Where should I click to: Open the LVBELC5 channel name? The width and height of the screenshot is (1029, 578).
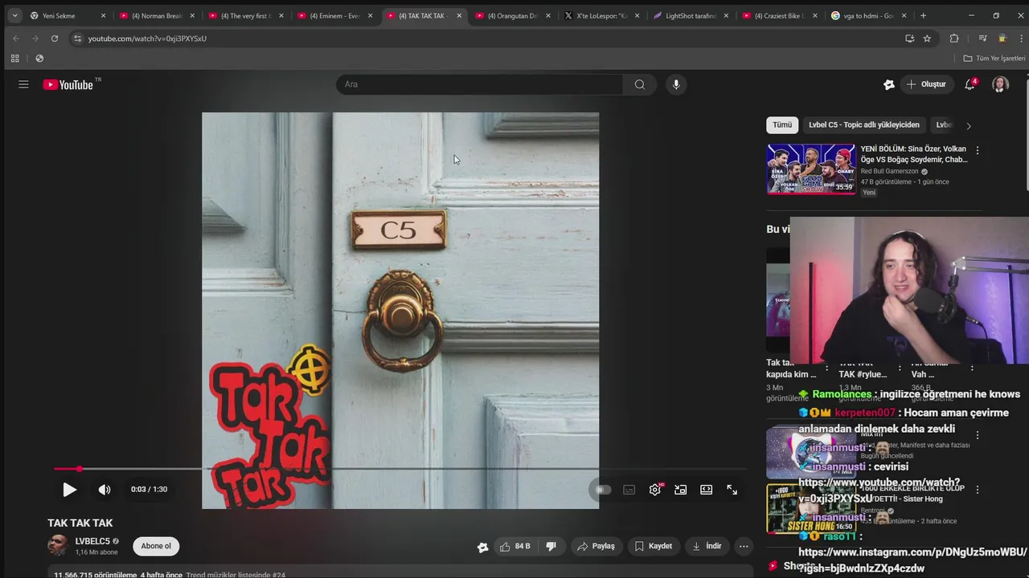pos(92,541)
